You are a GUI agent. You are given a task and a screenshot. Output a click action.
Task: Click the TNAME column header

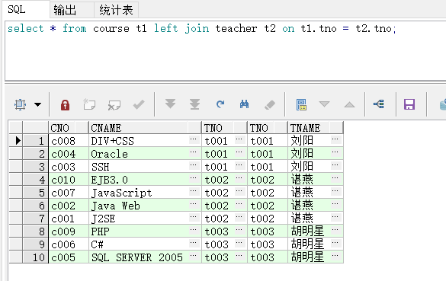click(x=316, y=128)
